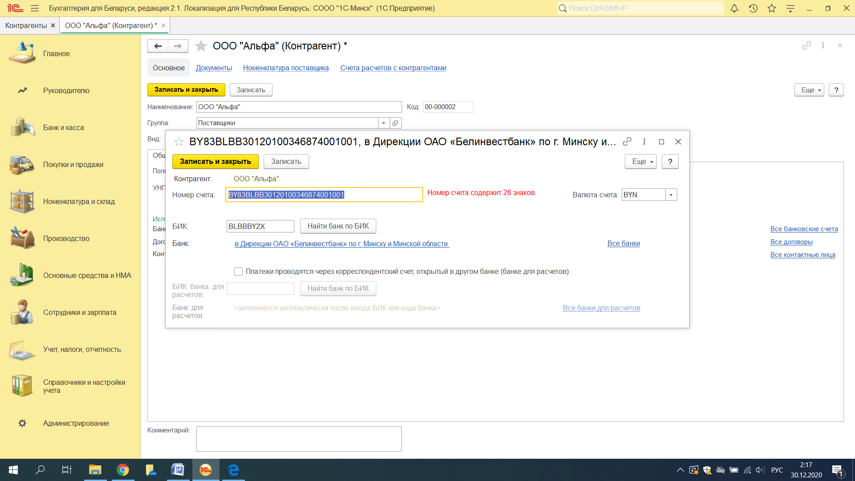Get link icon of контрагент form
The image size is (855, 481).
(806, 45)
